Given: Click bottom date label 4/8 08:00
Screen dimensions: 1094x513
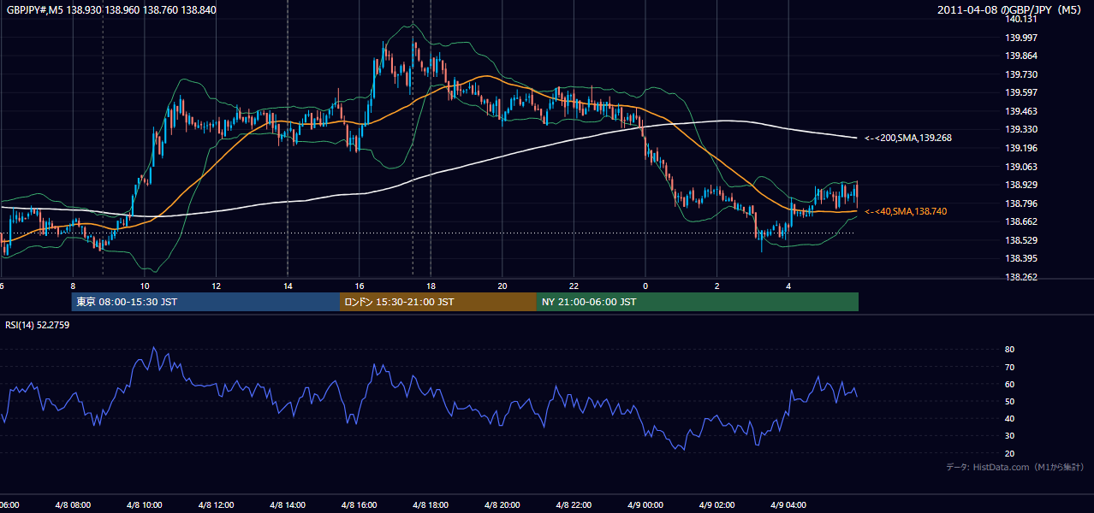Looking at the screenshot, I should coord(72,505).
